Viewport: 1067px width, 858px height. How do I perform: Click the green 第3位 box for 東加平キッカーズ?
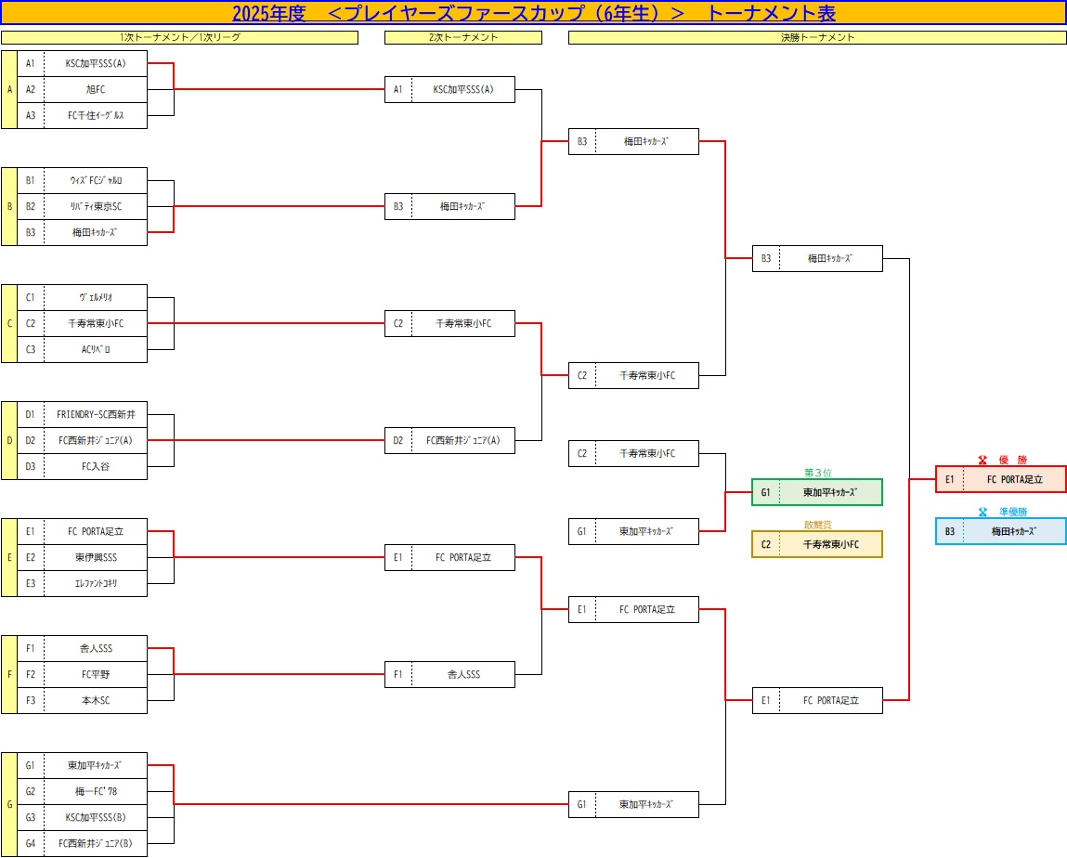[x=816, y=492]
